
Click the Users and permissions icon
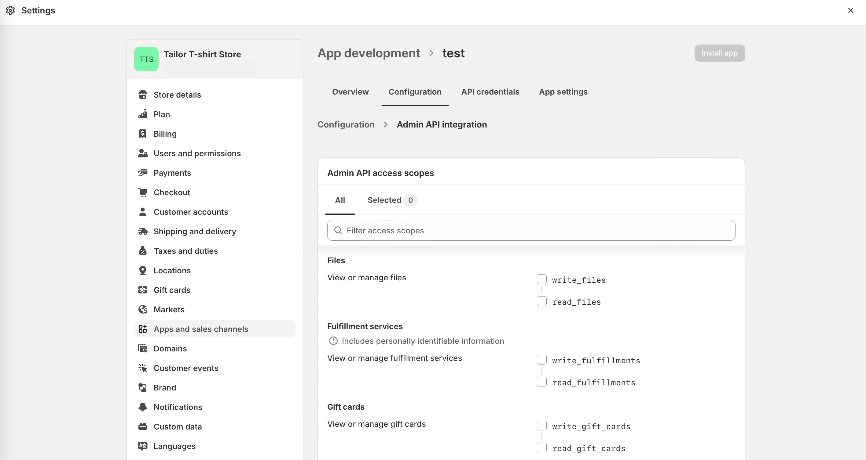(142, 153)
